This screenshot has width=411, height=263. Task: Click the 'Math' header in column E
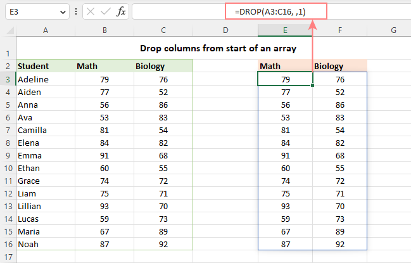[x=285, y=66]
